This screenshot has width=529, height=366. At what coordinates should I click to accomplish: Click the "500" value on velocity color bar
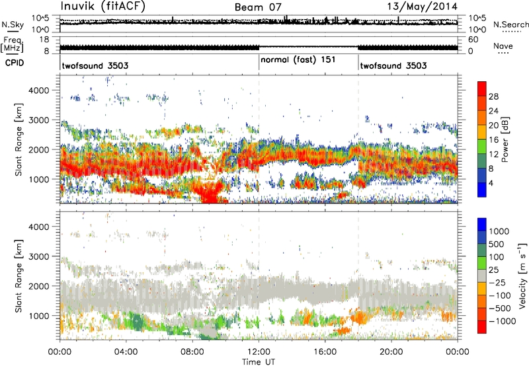(496, 244)
